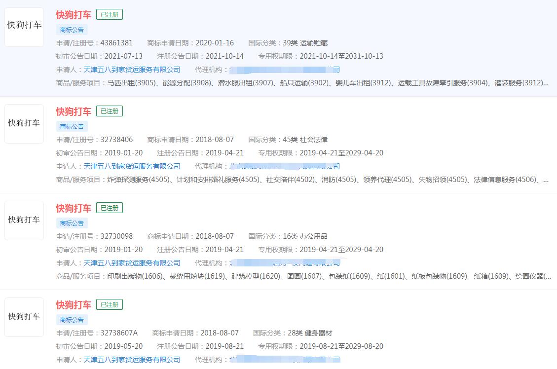Image resolution: width=557 pixels, height=369 pixels.
Task: Select exclusive period 2021-10-14至2031-10-13
Action: tap(341, 56)
